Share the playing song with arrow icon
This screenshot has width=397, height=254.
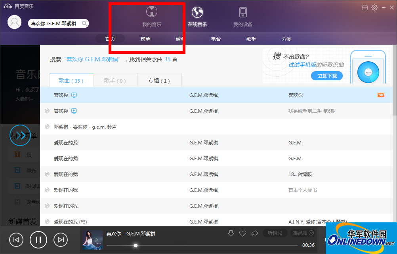pyautogui.click(x=254, y=233)
